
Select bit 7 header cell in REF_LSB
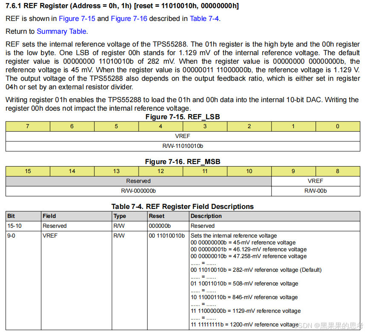[x=28, y=126]
